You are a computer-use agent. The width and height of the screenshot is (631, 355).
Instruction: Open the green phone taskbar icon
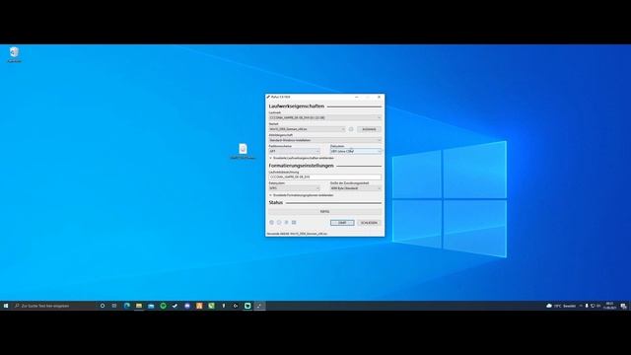[211, 306]
